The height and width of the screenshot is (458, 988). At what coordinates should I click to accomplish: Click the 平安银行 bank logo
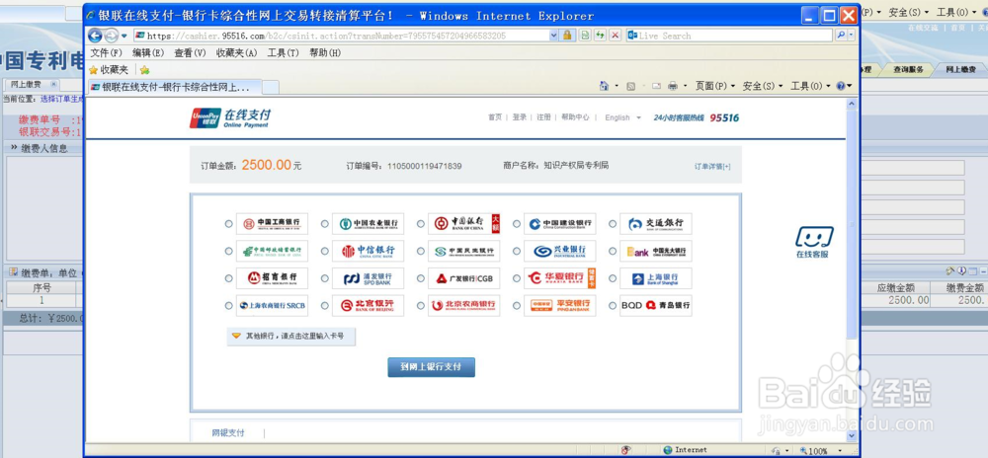pos(559,305)
